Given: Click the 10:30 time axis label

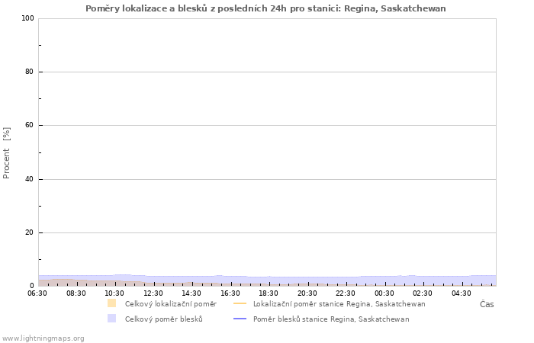Looking at the screenshot, I should (114, 293).
